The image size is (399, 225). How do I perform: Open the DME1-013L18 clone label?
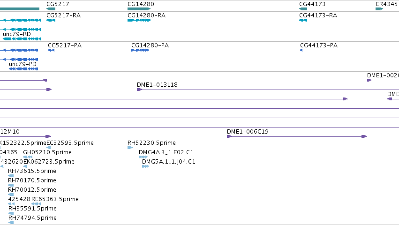click(157, 85)
